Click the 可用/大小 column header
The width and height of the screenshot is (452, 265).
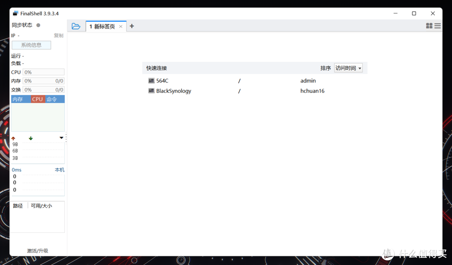[x=41, y=206]
